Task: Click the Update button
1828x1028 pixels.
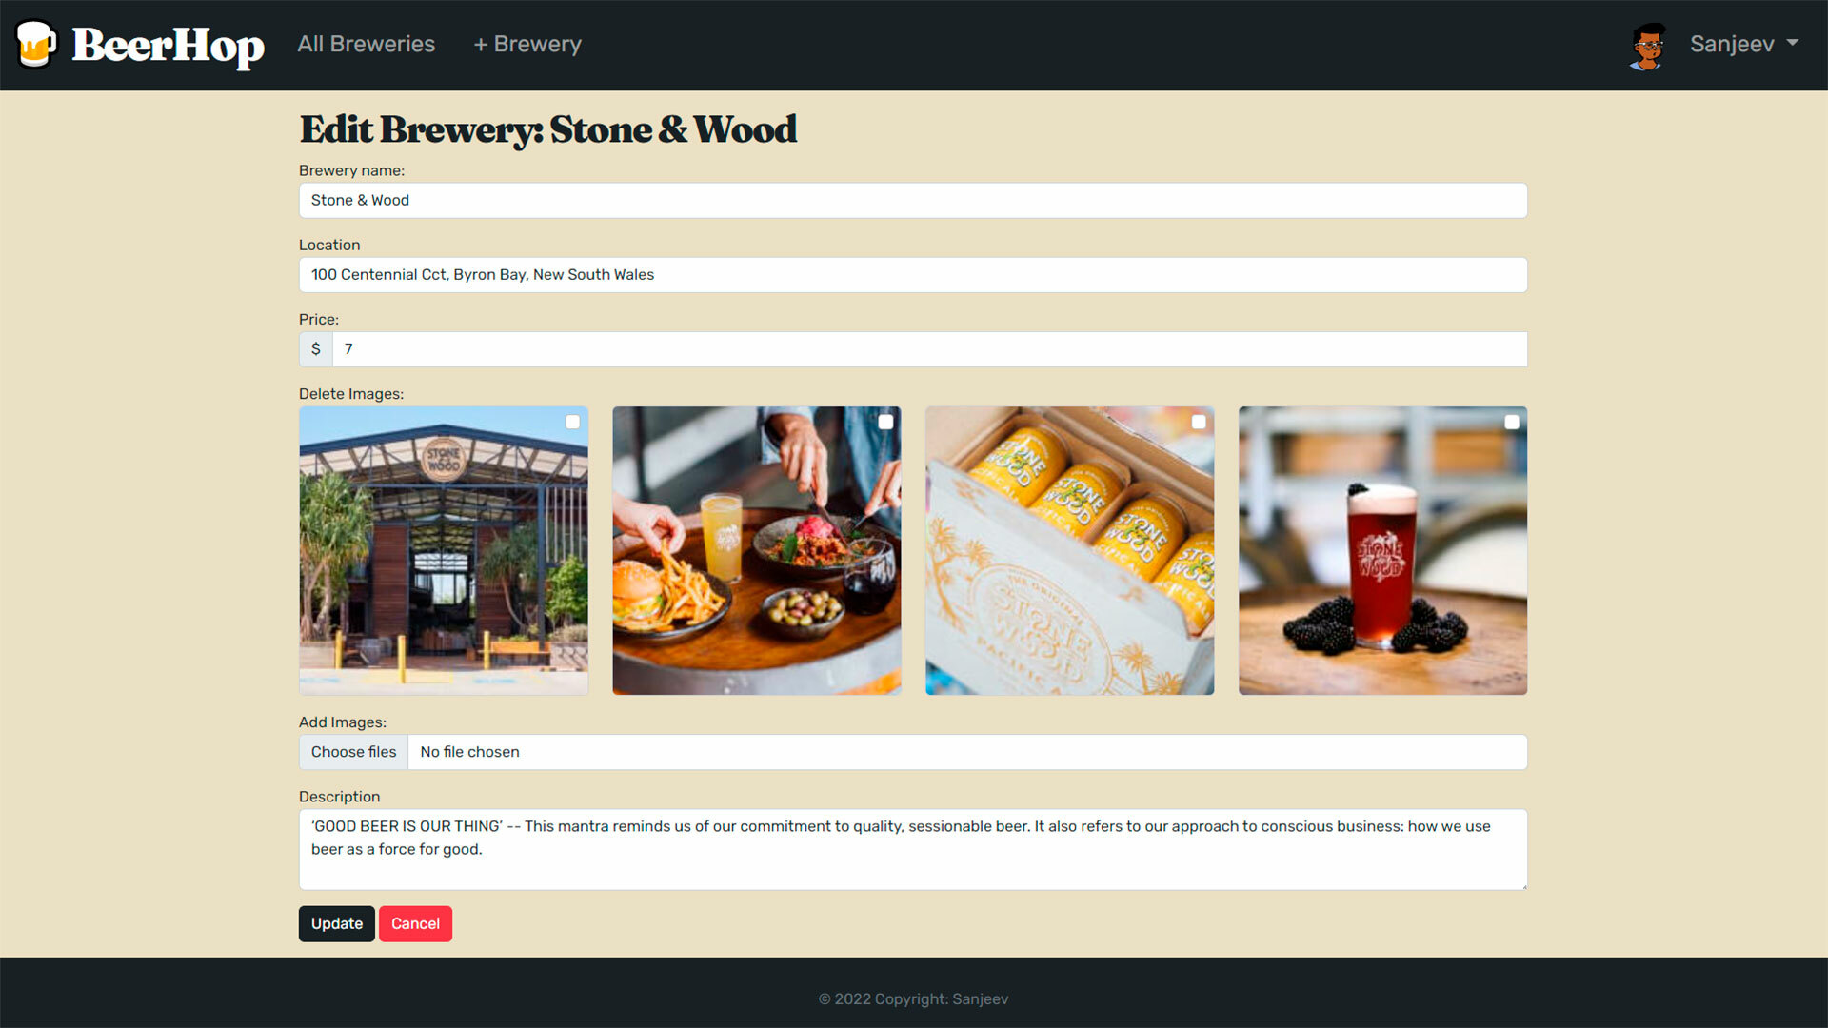Action: pos(336,924)
